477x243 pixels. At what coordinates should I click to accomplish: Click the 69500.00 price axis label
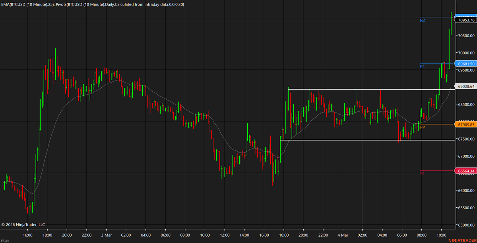466,70
